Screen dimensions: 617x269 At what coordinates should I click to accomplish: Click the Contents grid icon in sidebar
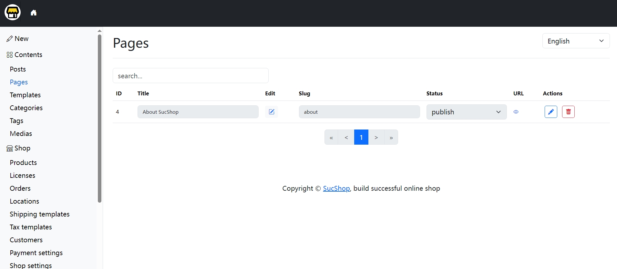tap(10, 55)
